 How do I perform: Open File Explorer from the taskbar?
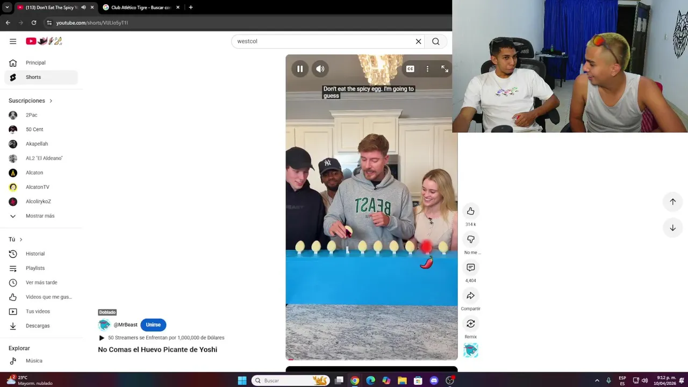click(x=402, y=381)
